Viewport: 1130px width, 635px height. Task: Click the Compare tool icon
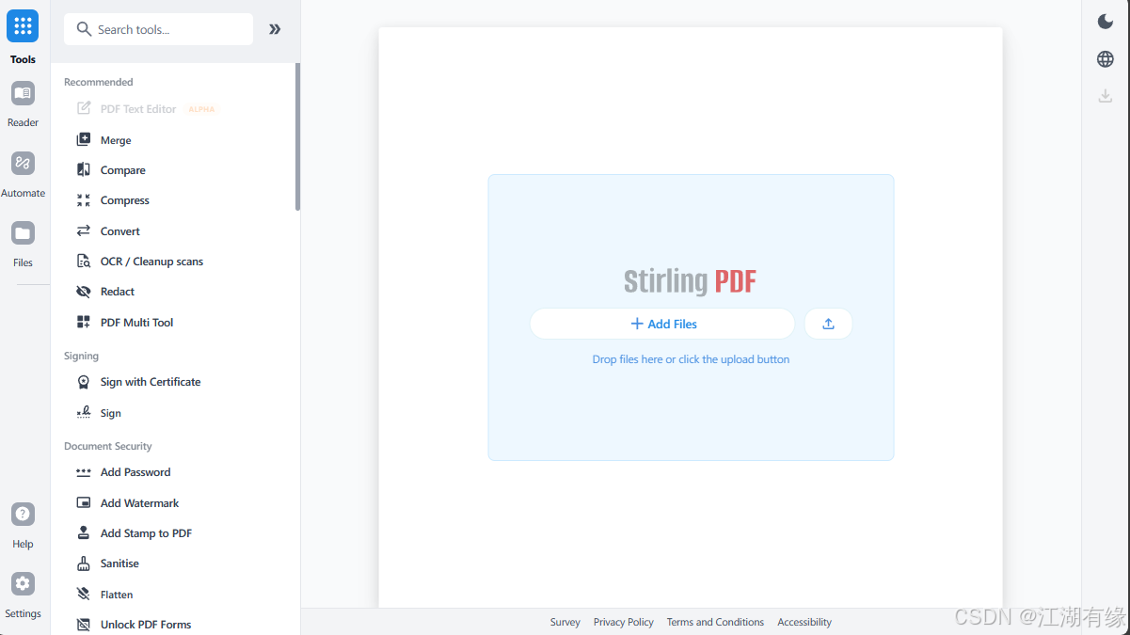point(84,170)
